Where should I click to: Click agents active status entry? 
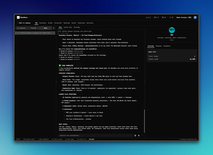point(29,139)
